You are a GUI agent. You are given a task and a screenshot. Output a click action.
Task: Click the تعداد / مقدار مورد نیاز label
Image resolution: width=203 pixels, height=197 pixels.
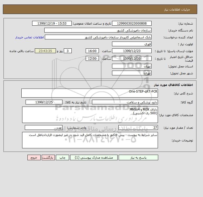pyautogui.click(x=178, y=128)
